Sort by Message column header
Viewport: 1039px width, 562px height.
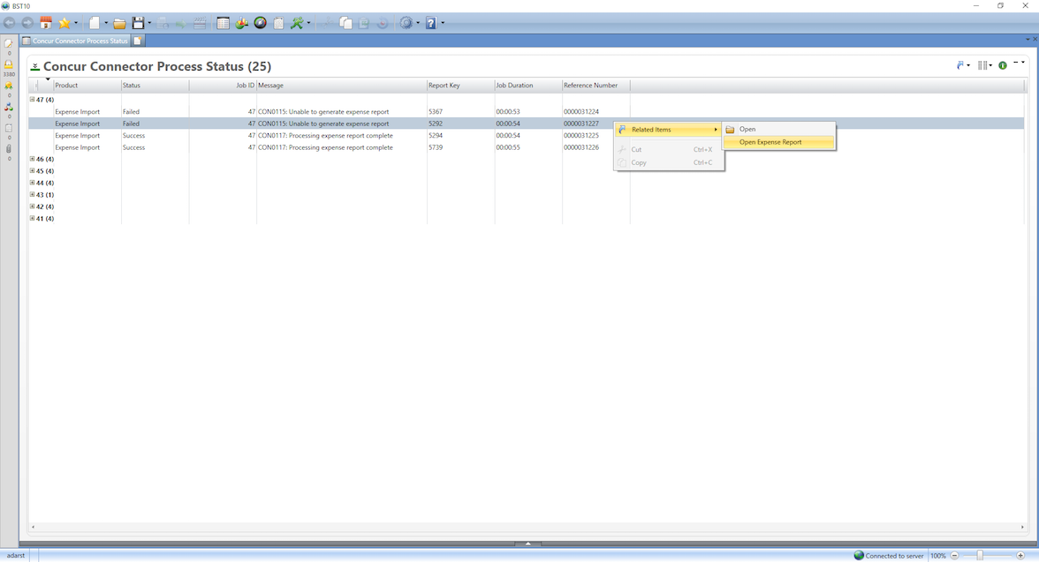(341, 86)
